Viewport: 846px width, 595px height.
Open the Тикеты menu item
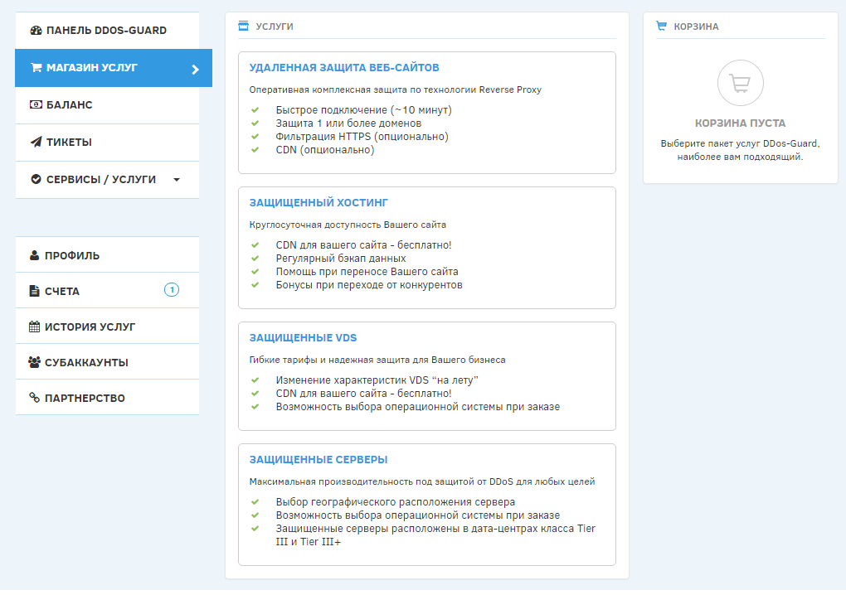point(107,143)
